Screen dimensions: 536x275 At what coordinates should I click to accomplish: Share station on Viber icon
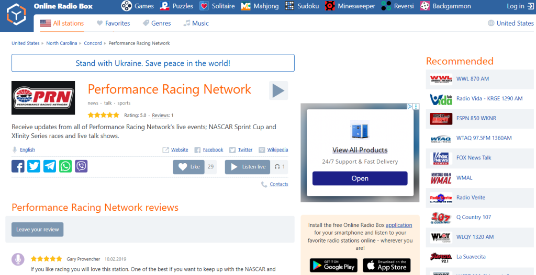click(x=81, y=166)
